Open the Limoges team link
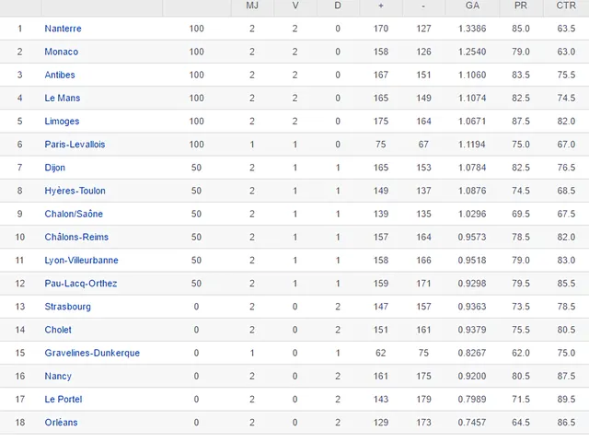589x442 pixels. click(62, 122)
